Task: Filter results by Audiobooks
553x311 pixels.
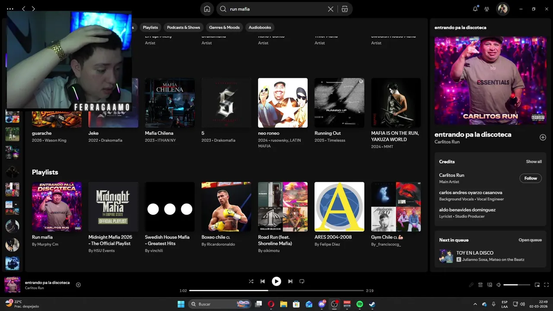Action: click(x=260, y=27)
